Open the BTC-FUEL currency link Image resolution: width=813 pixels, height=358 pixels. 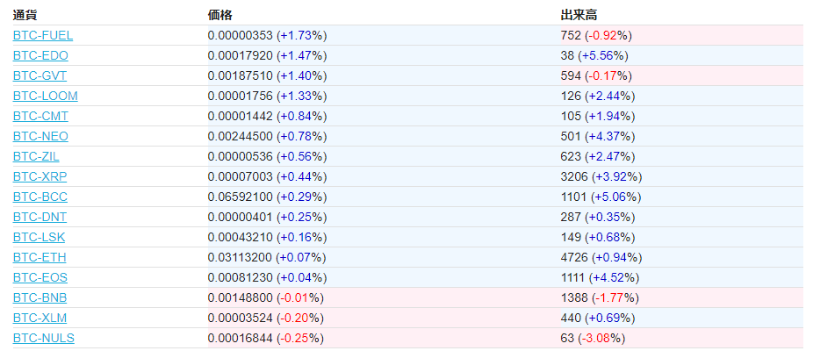tap(42, 35)
